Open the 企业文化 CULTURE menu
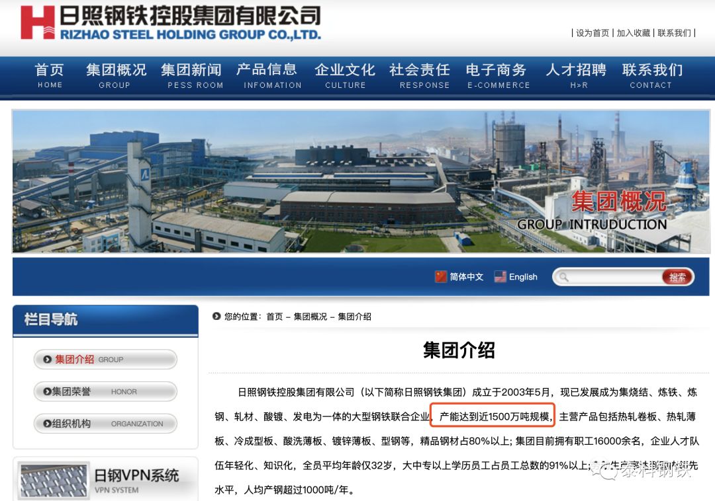The width and height of the screenshot is (715, 501). [345, 75]
